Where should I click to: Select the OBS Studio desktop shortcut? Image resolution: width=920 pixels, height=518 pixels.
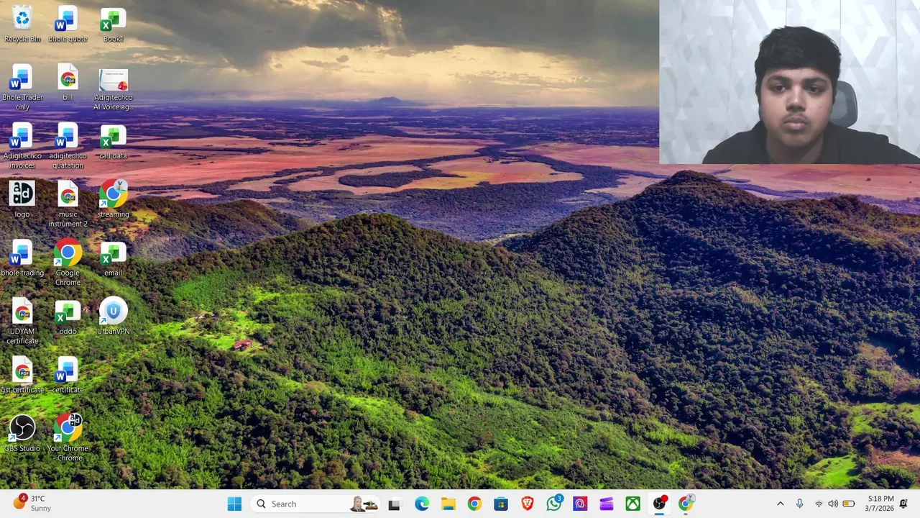[x=22, y=433]
